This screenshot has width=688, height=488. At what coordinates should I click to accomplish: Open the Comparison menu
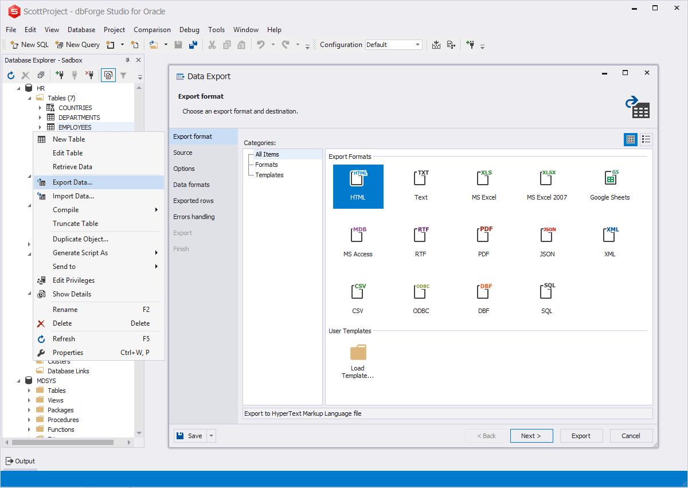[152, 30]
